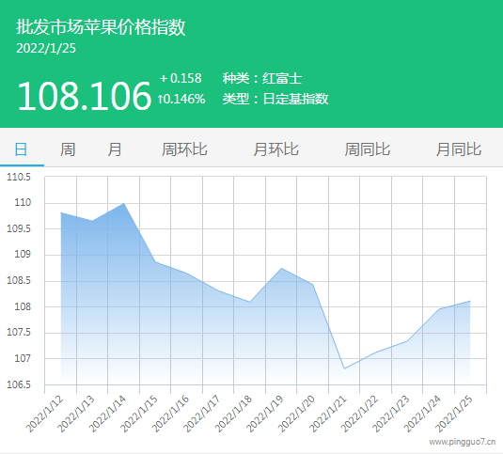Click the 类型：日定基指数 type label
Screen dimensions: 503x454
pyautogui.click(x=275, y=99)
